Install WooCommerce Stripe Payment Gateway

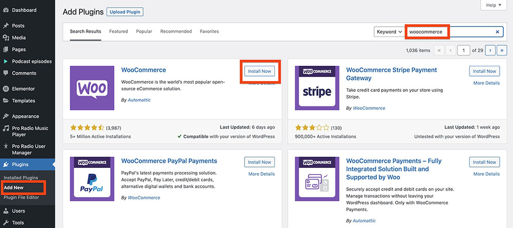coord(485,71)
